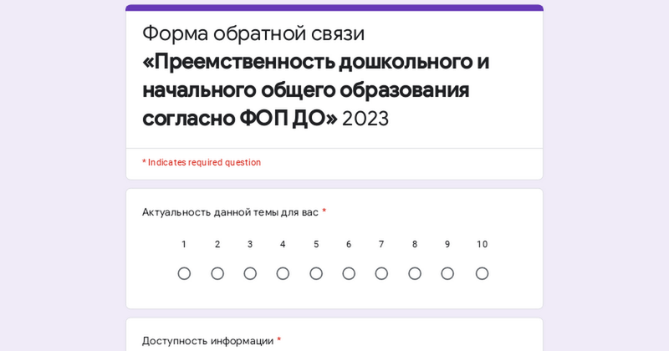
Task: Choose the radio circle below number 9
Action: 447,273
